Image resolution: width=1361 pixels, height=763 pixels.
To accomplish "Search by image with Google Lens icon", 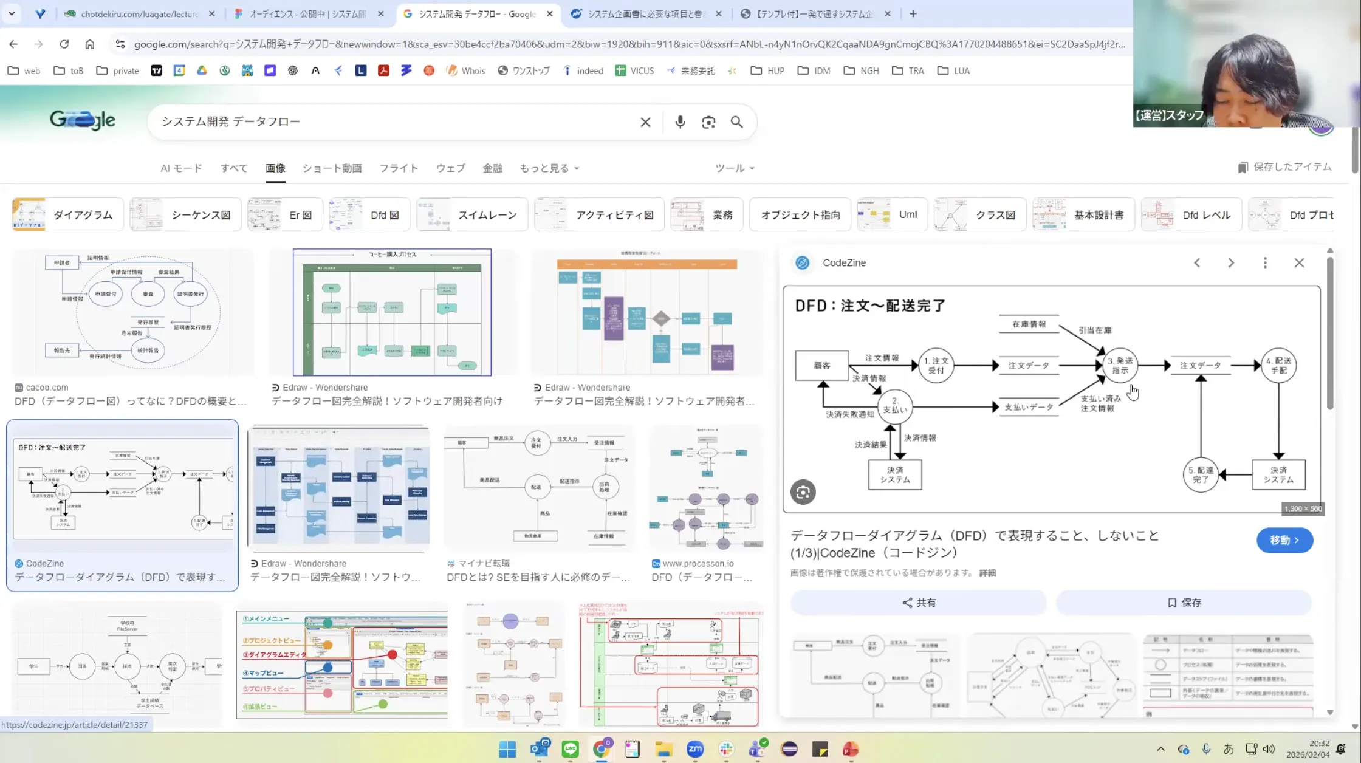I will pos(708,121).
